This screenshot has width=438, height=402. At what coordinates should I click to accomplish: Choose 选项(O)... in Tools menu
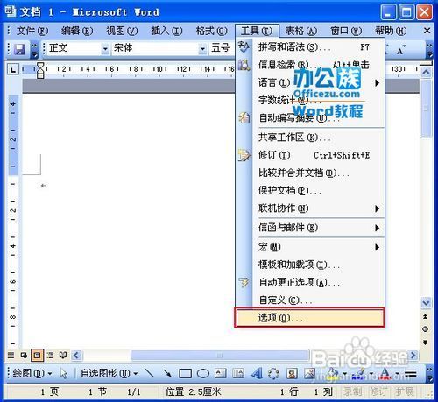[x=310, y=318]
